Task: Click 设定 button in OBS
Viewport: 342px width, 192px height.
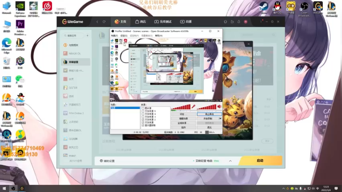Action: 183,114
